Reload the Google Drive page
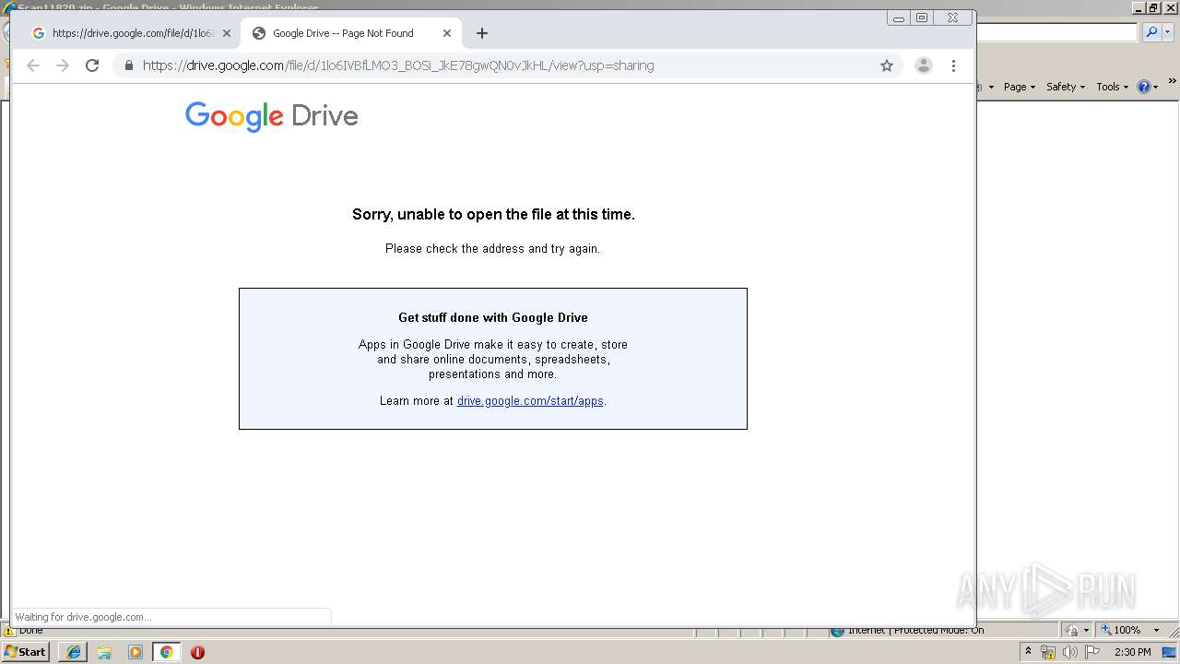The height and width of the screenshot is (664, 1180). pyautogui.click(x=92, y=65)
